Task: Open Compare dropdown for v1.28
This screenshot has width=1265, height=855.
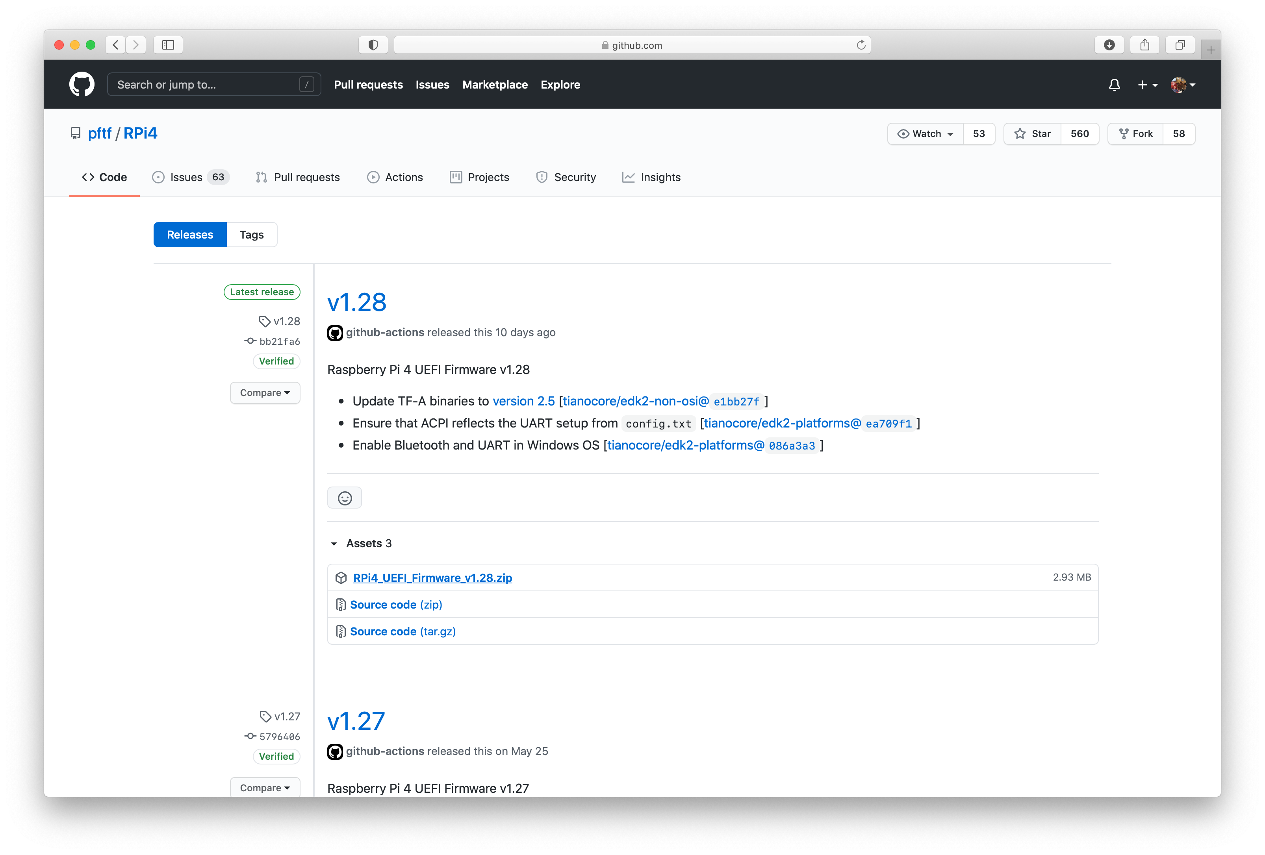Action: tap(265, 393)
